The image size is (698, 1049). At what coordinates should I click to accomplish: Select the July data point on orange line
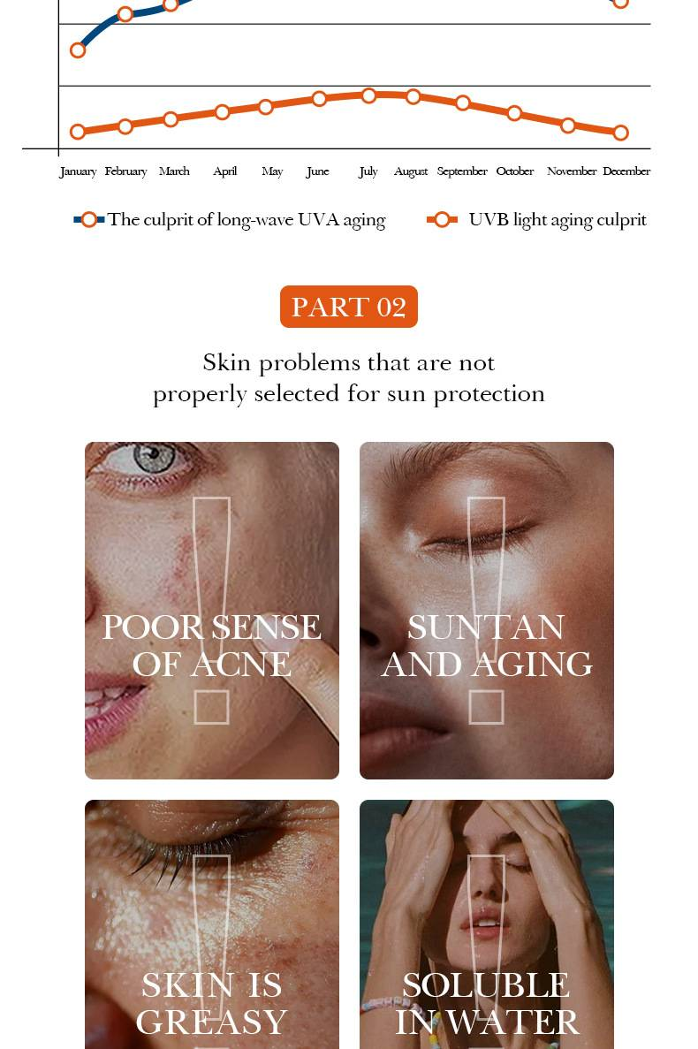(x=368, y=95)
